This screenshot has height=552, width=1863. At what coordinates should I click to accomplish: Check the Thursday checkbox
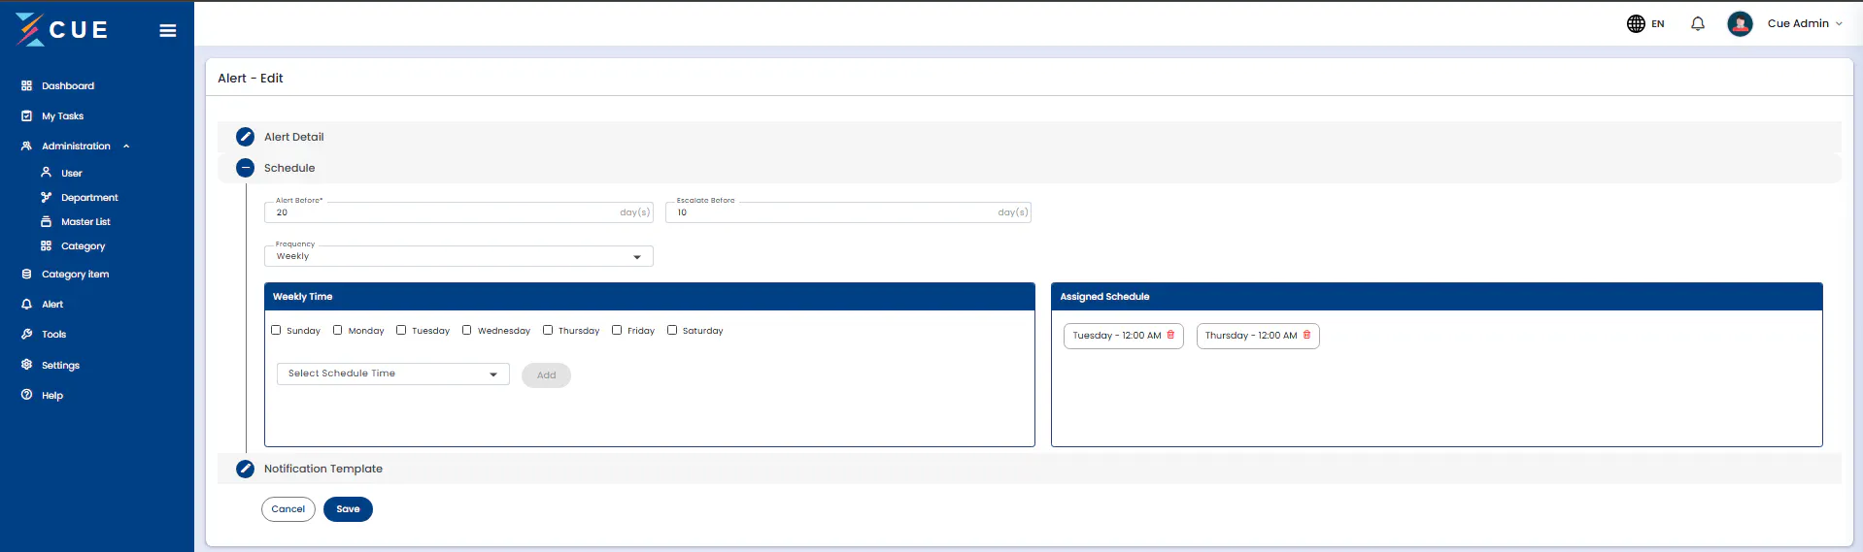point(548,330)
